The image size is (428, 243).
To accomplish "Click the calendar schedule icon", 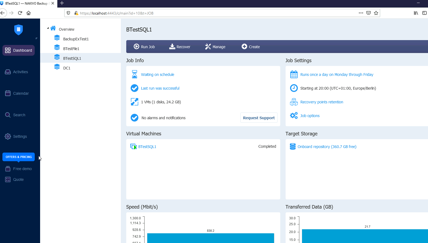I will pos(294,74).
